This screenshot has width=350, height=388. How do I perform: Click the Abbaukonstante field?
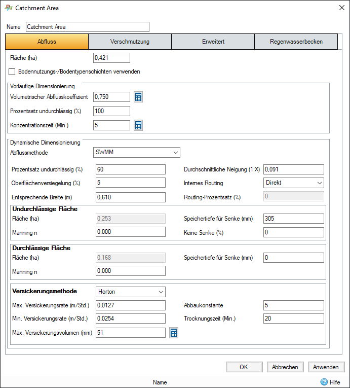294,305
